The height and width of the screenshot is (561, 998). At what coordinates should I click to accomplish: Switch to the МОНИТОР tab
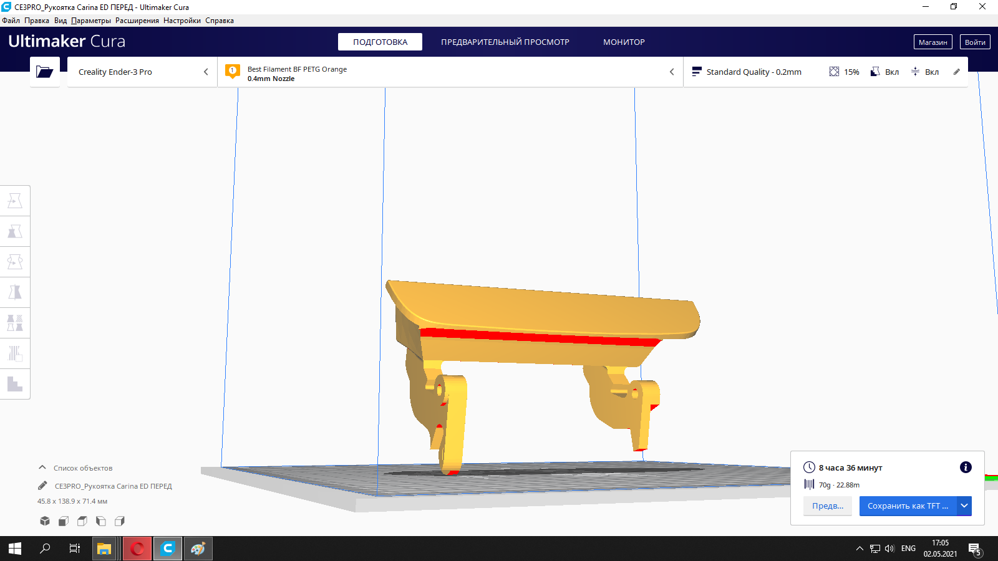pos(624,42)
